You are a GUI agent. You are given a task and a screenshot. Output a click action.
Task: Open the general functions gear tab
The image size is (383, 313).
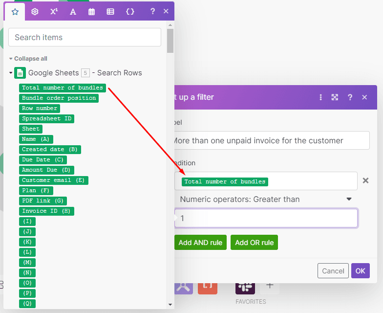pyautogui.click(x=35, y=12)
